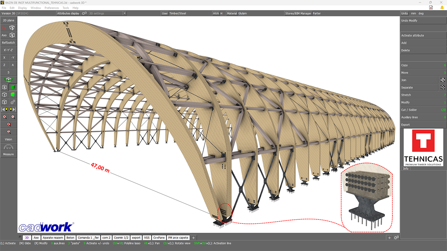Click the zoom out magnifier icon
This screenshot has height=251, width=447.
(x=13, y=117)
